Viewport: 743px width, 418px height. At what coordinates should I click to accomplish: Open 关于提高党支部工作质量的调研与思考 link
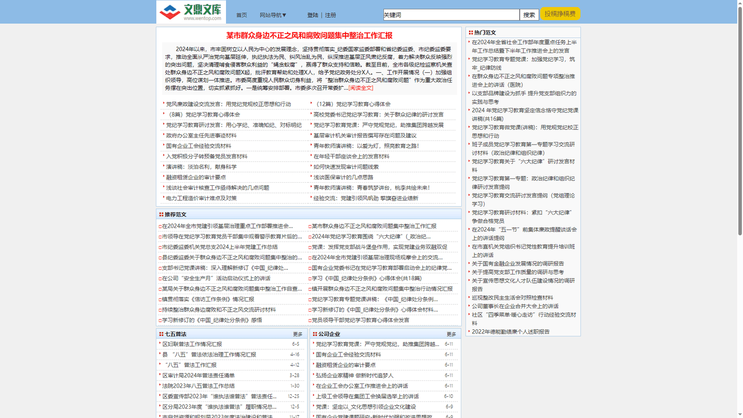coord(518,272)
